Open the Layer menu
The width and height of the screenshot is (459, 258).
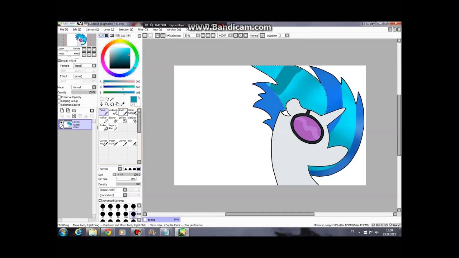click(x=109, y=30)
